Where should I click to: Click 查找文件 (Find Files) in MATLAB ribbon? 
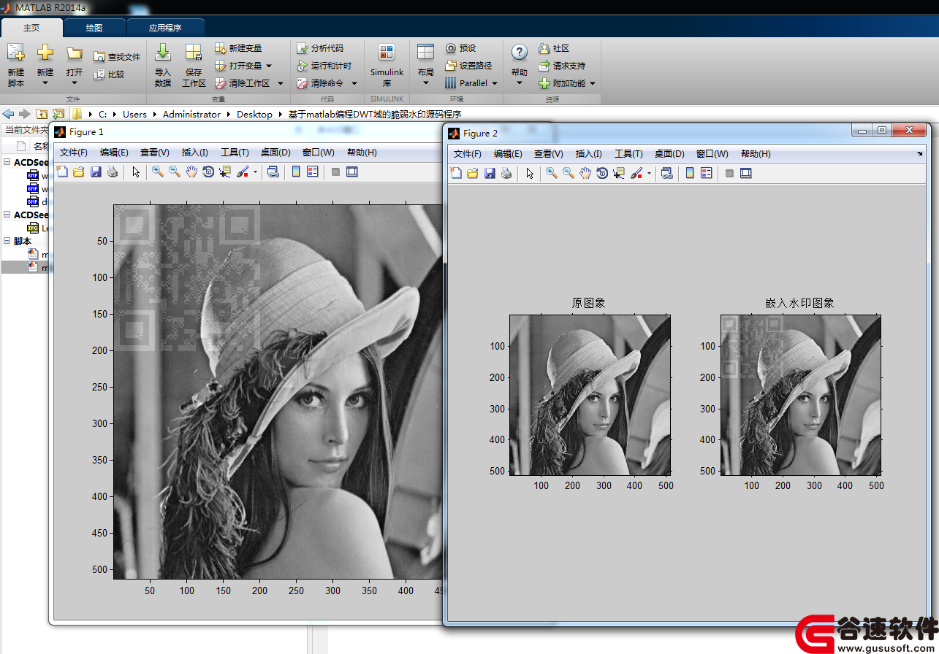117,57
